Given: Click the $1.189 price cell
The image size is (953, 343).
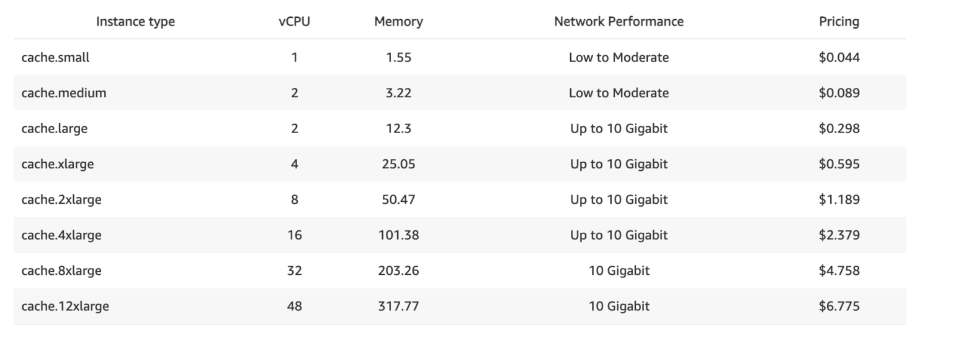Looking at the screenshot, I should [839, 199].
